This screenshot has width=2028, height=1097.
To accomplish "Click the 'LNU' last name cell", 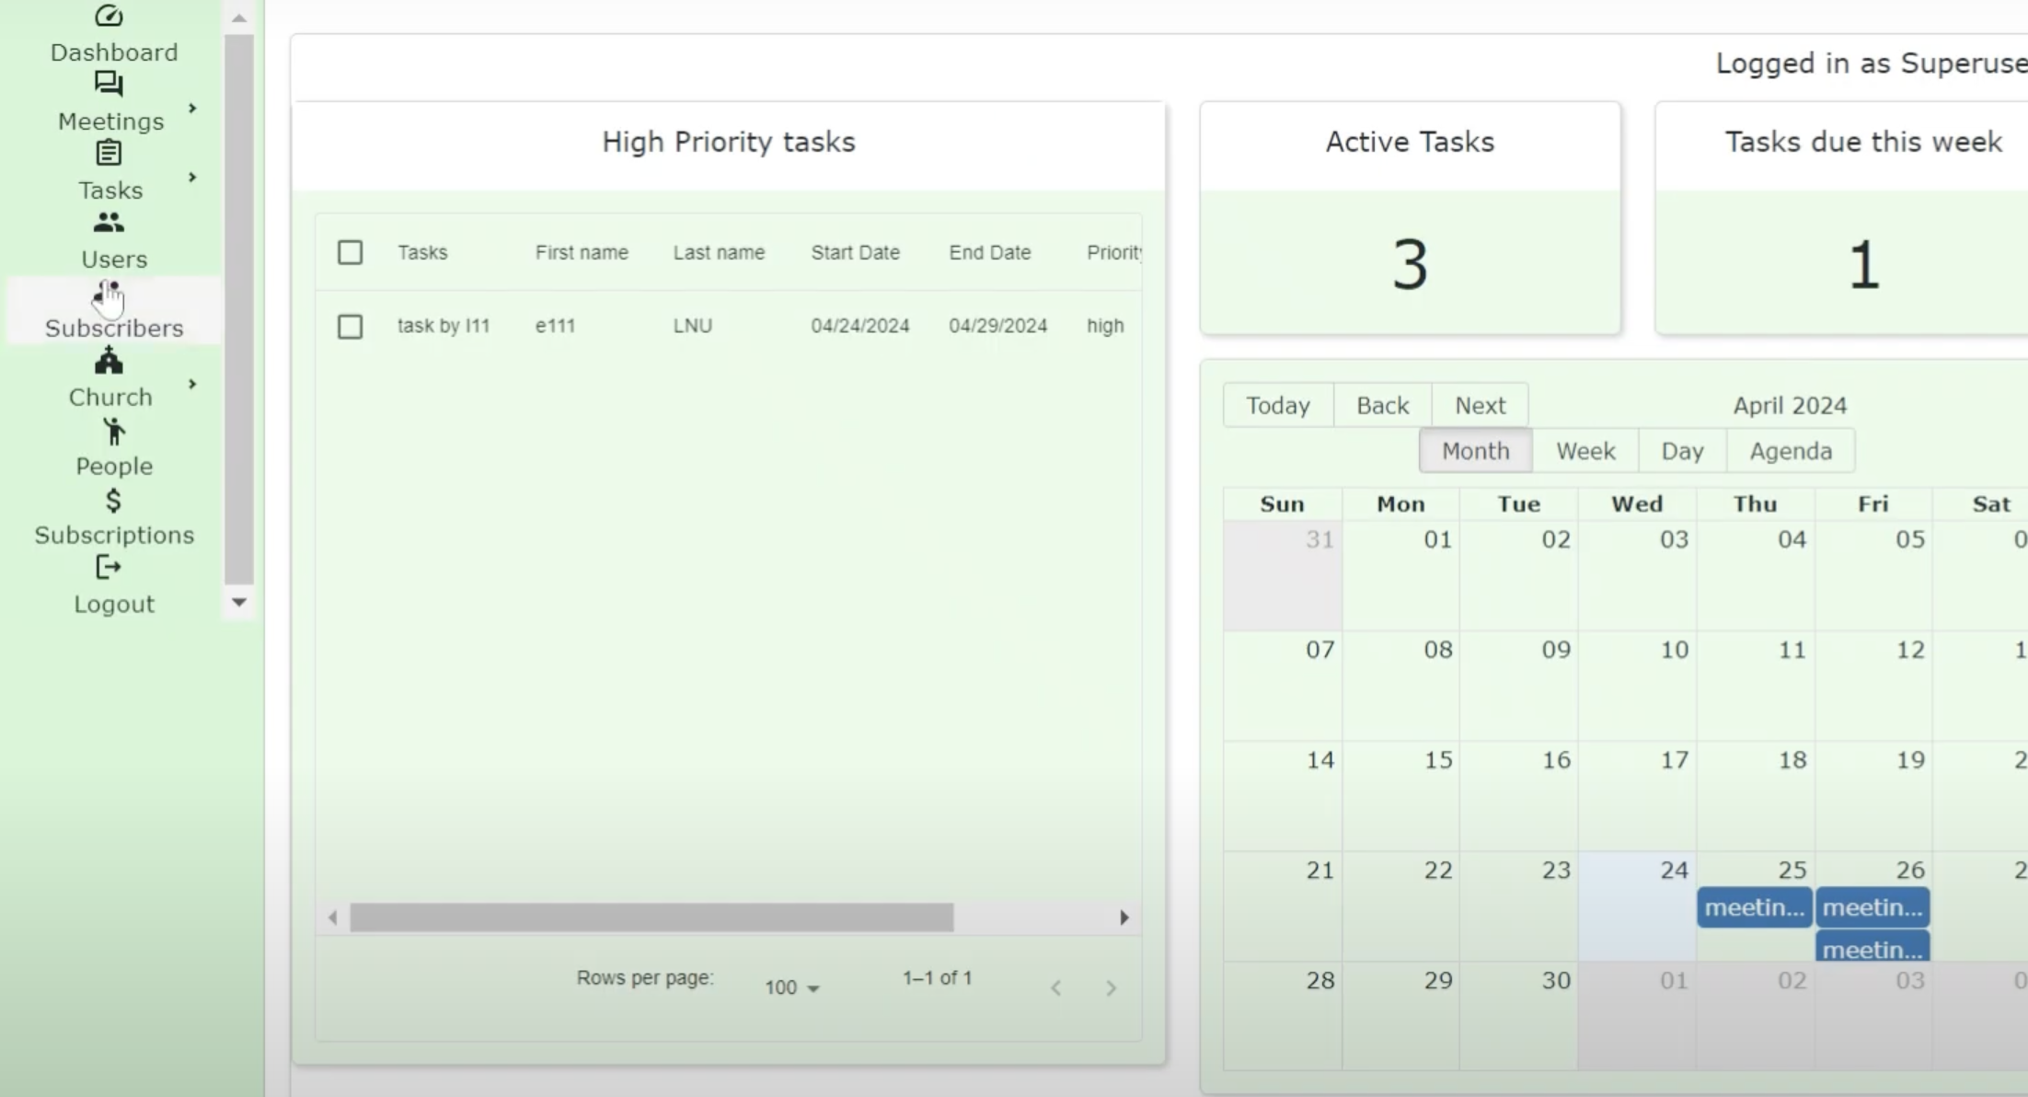I will tap(693, 326).
